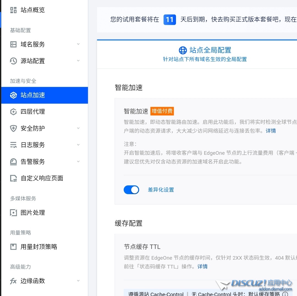297x296 pixels.
Task: Open the 差异化设置 link
Action: (x=161, y=190)
